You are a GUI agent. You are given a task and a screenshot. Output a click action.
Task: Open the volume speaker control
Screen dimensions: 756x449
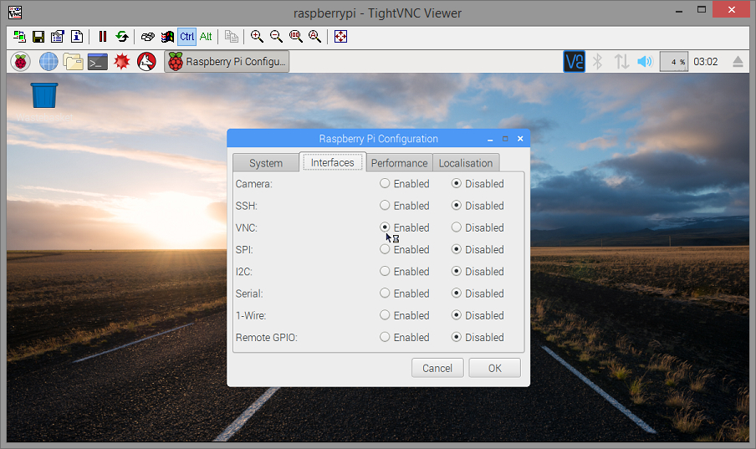[645, 62]
